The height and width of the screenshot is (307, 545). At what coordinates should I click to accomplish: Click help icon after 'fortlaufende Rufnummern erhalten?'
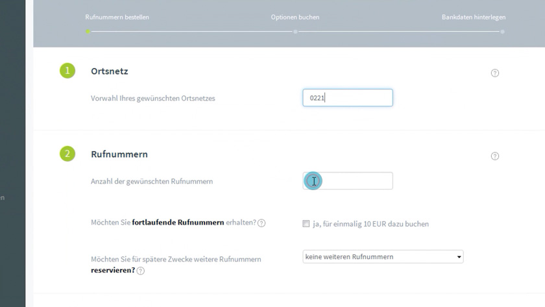click(261, 223)
